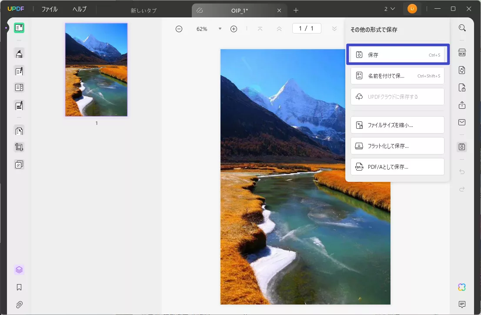Choose 名前を付けて保存 option
This screenshot has height=315, width=481.
point(397,76)
